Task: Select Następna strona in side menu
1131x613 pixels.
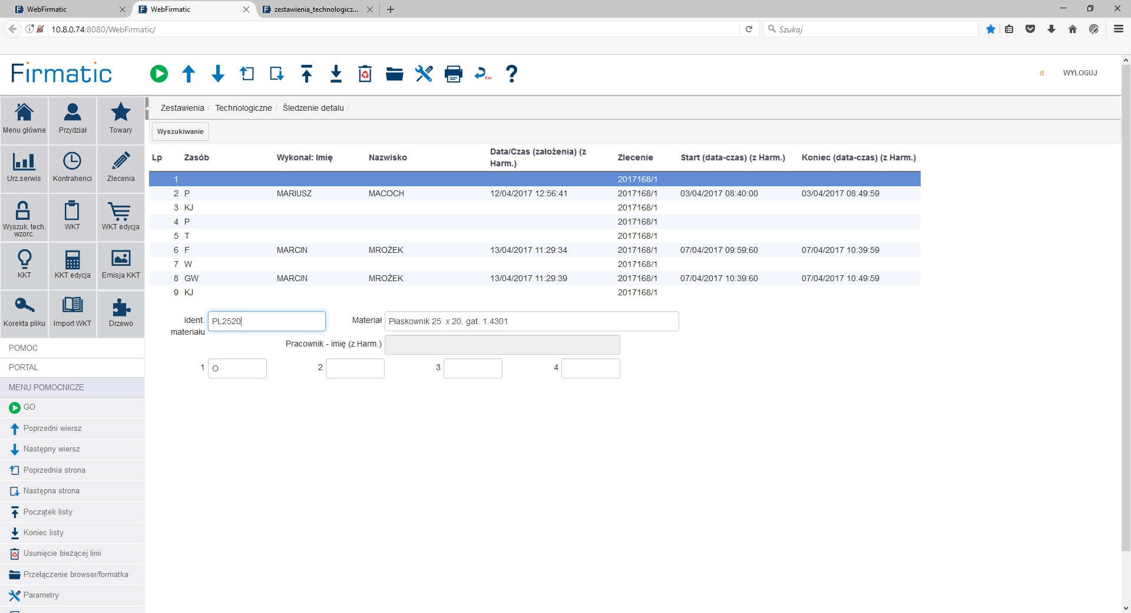Action: 51,491
